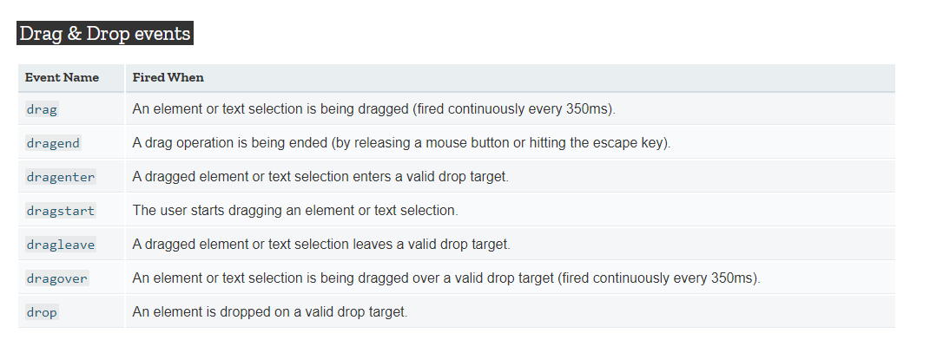Click the Drag & Drop events heading
The height and width of the screenshot is (340, 930).
click(x=105, y=33)
